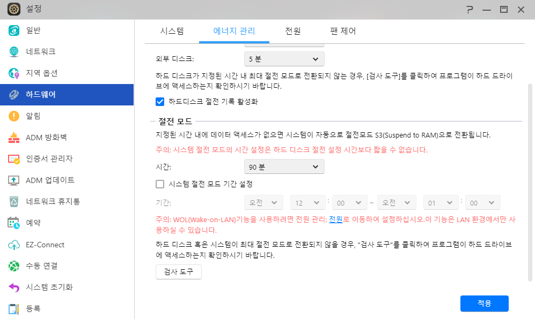Click the blue 적용 button
This screenshot has height=319, width=535.
pyautogui.click(x=484, y=303)
